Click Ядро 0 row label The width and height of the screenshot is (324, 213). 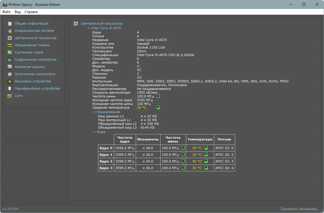tap(106, 148)
